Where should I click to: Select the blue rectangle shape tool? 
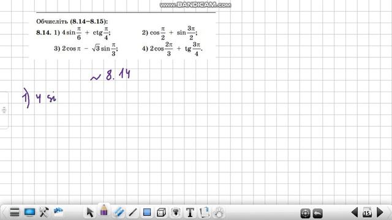[x=147, y=213]
